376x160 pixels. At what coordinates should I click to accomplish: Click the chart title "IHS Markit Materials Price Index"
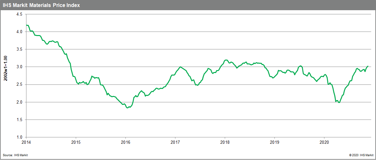(41, 5)
